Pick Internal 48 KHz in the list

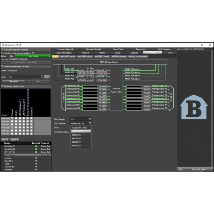click(81, 131)
